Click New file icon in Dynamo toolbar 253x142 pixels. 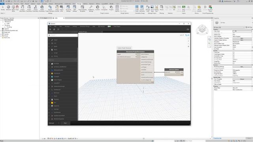(50, 29)
